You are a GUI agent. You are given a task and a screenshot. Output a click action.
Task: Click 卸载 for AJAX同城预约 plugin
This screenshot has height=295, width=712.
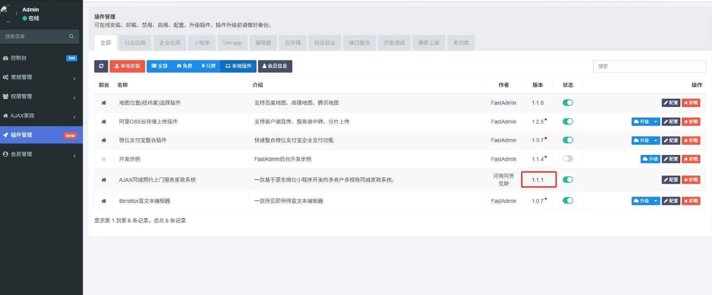pos(691,180)
